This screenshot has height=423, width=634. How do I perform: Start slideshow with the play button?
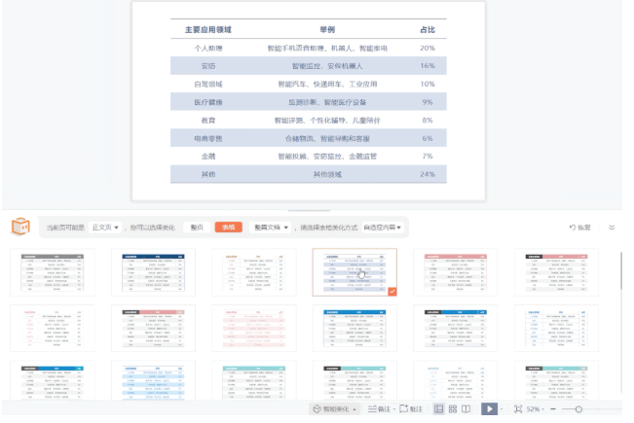pos(489,409)
